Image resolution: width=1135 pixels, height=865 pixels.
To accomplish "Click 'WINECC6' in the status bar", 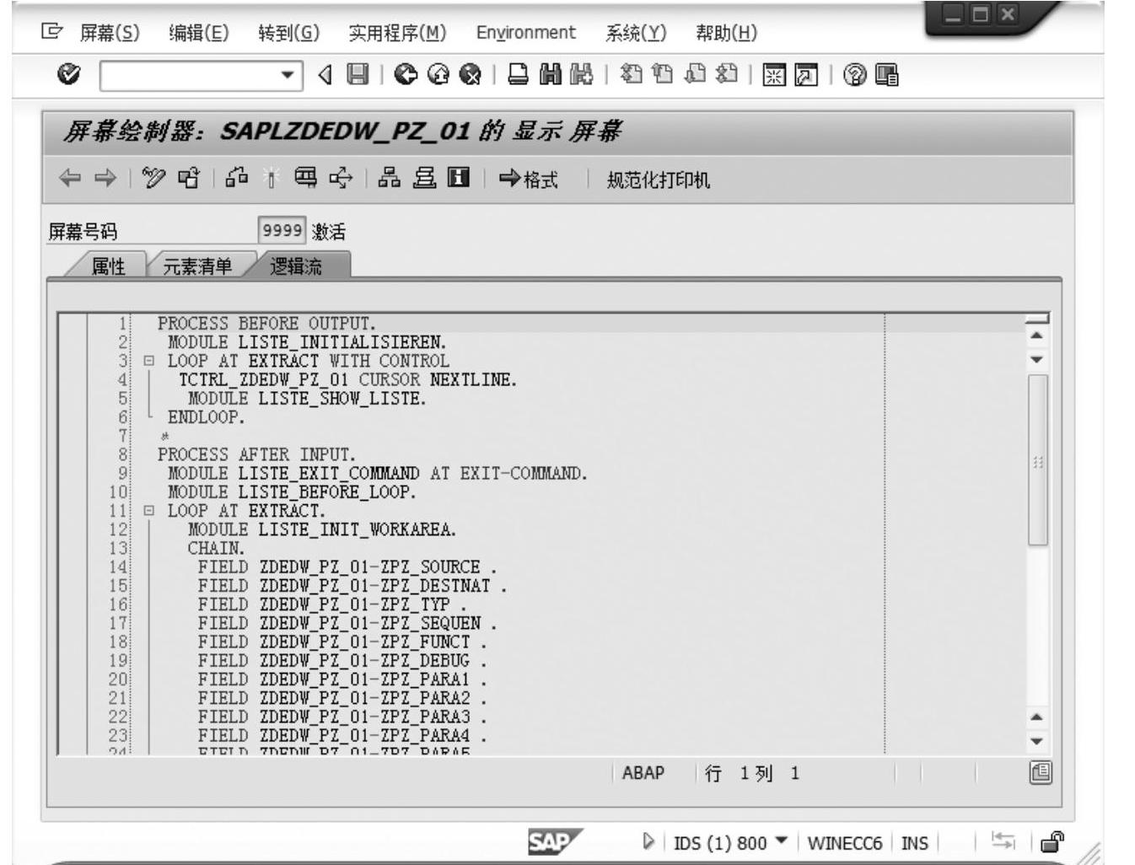I will click(x=844, y=843).
